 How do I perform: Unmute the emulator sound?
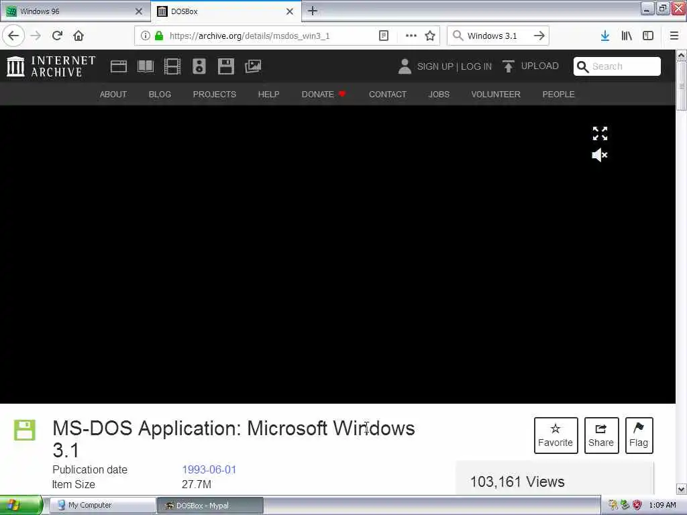point(600,155)
